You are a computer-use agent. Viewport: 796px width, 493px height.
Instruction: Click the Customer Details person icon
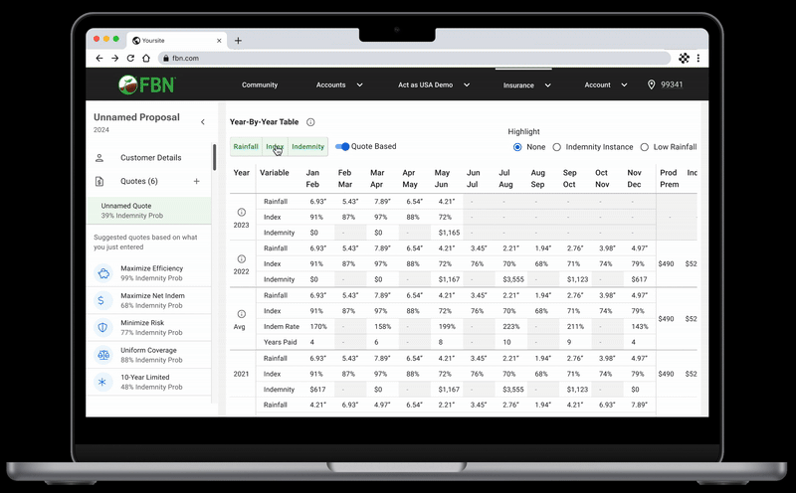pyautogui.click(x=99, y=158)
